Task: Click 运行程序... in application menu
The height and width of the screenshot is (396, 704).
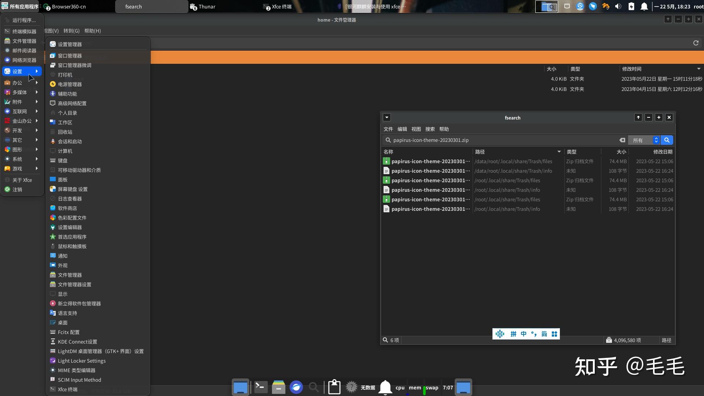Action: pyautogui.click(x=22, y=20)
